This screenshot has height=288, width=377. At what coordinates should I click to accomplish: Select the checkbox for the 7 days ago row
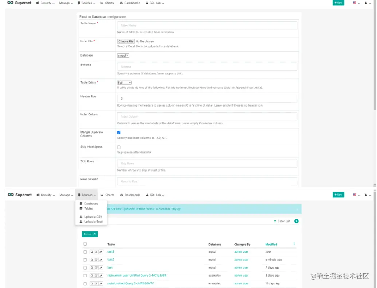point(85,268)
